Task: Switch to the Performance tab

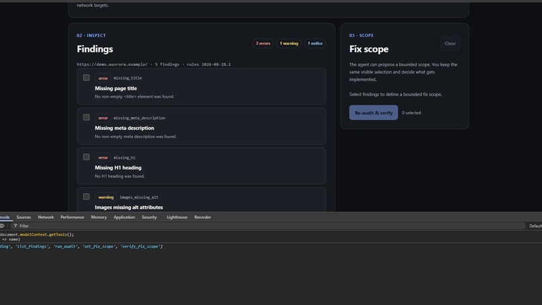Action: point(72,217)
